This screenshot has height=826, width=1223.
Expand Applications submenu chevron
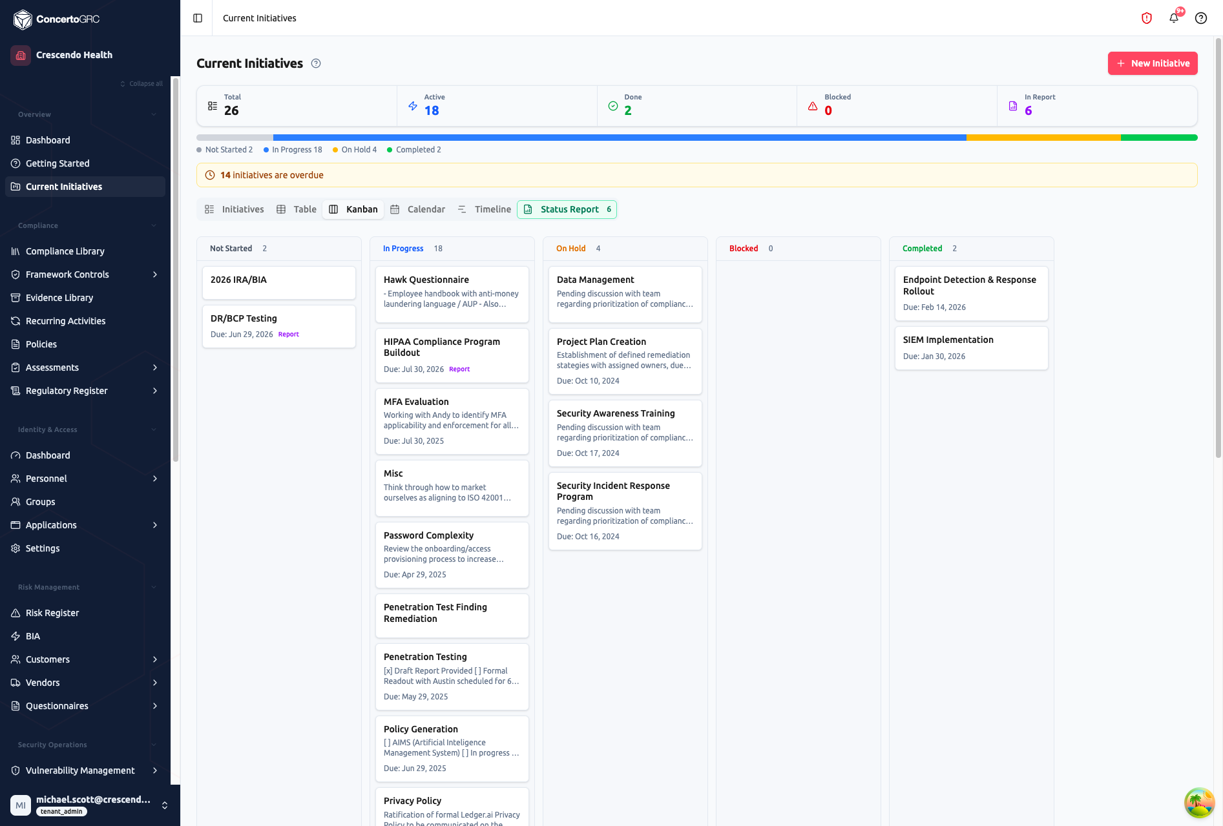pos(155,525)
